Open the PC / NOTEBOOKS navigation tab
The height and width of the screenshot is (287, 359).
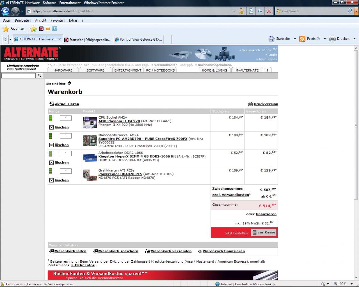160,70
